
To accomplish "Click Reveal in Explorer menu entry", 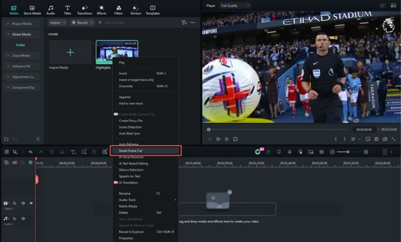I will (x=146, y=232).
